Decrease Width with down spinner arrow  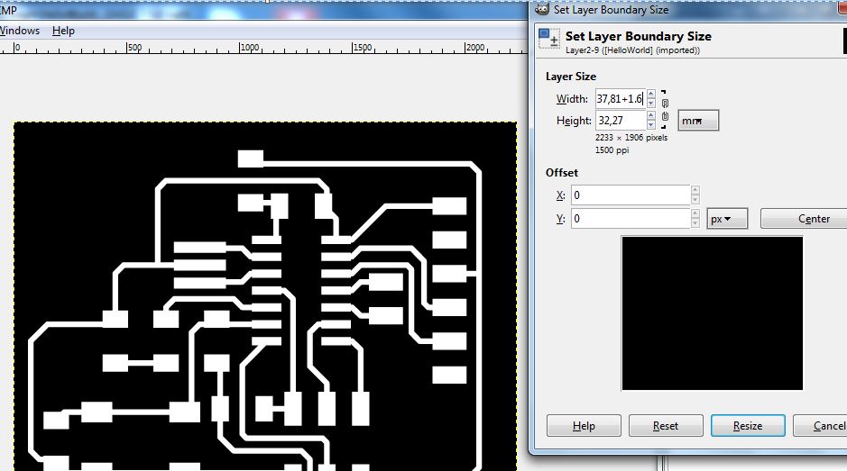pyautogui.click(x=651, y=104)
